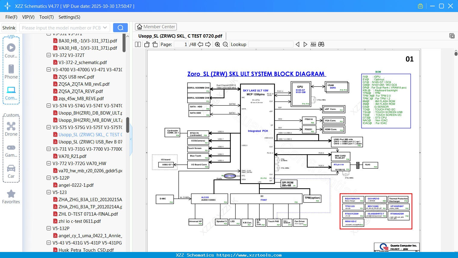458x258 pixels.
Task: Open the Settings(S) menu
Action: click(x=69, y=17)
